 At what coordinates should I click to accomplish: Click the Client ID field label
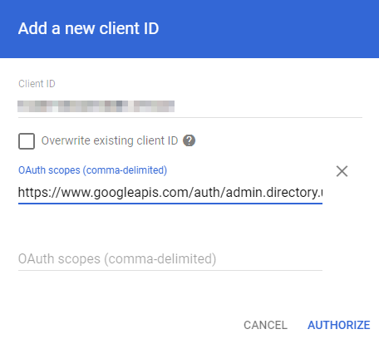pyautogui.click(x=37, y=84)
